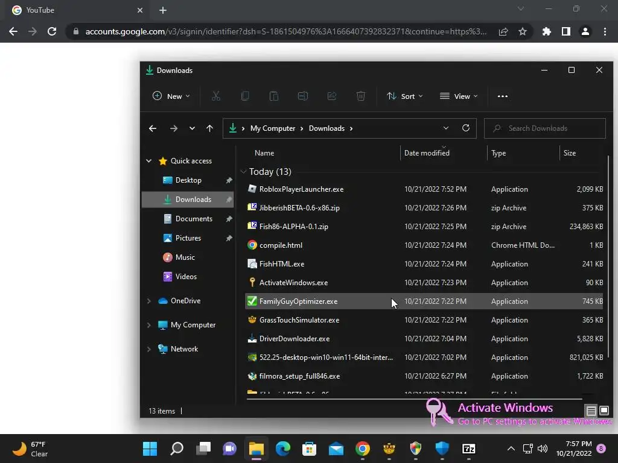Open Microsoft Store from taskbar
This screenshot has width=618, height=463.
coord(310,449)
